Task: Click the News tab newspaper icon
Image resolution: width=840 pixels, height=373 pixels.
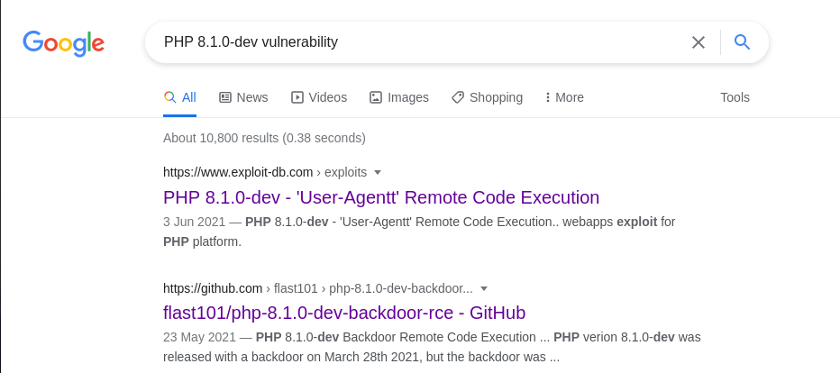Action: pyautogui.click(x=225, y=97)
